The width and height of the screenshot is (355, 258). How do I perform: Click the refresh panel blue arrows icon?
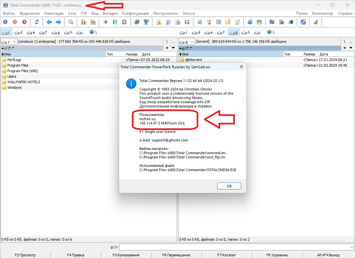[x=37, y=22]
